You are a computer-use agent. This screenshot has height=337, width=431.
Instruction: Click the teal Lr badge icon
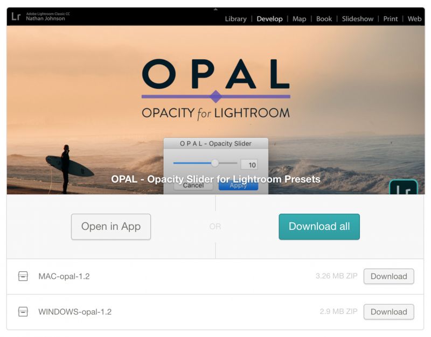[x=404, y=187]
